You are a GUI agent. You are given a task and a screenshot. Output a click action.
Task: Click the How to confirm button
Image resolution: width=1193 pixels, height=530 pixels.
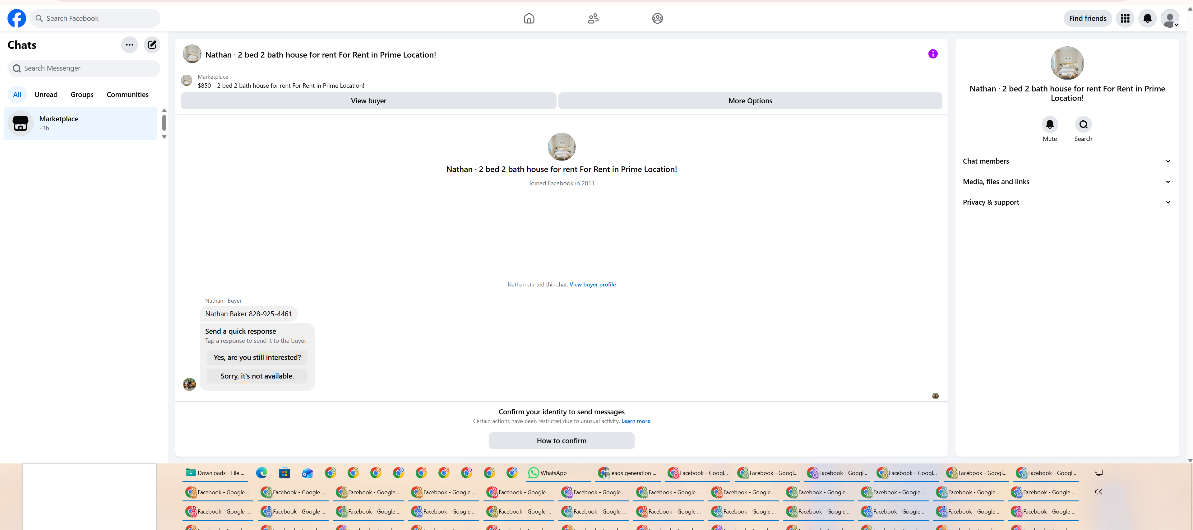pos(561,441)
